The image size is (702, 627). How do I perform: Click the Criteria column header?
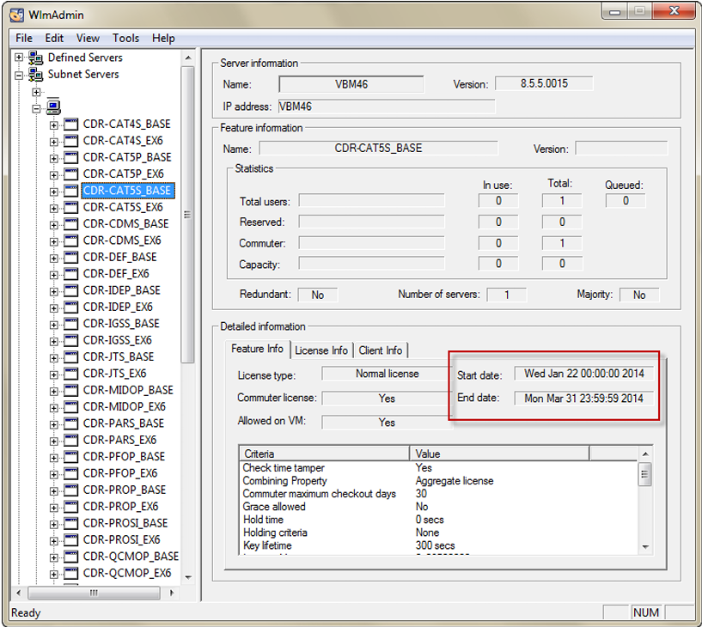(324, 453)
